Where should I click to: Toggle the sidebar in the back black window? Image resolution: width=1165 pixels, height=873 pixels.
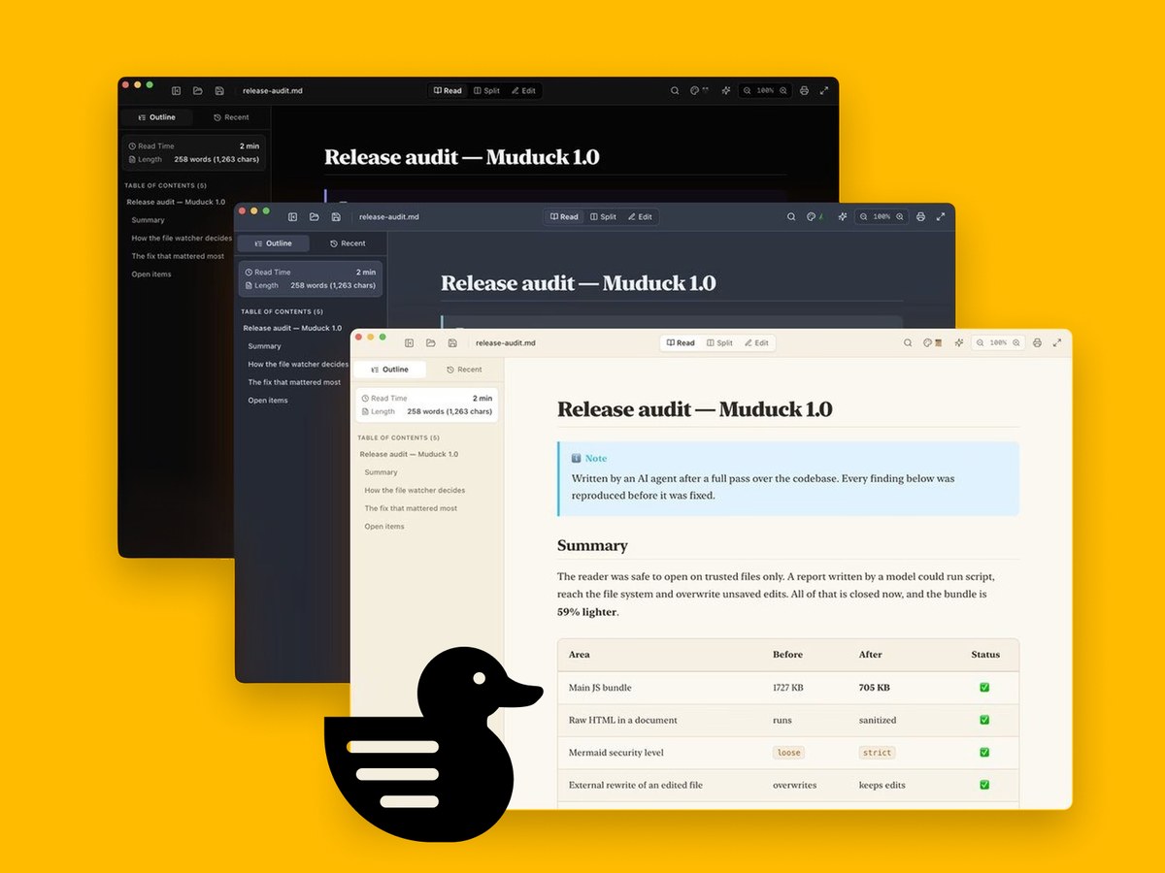coord(177,90)
